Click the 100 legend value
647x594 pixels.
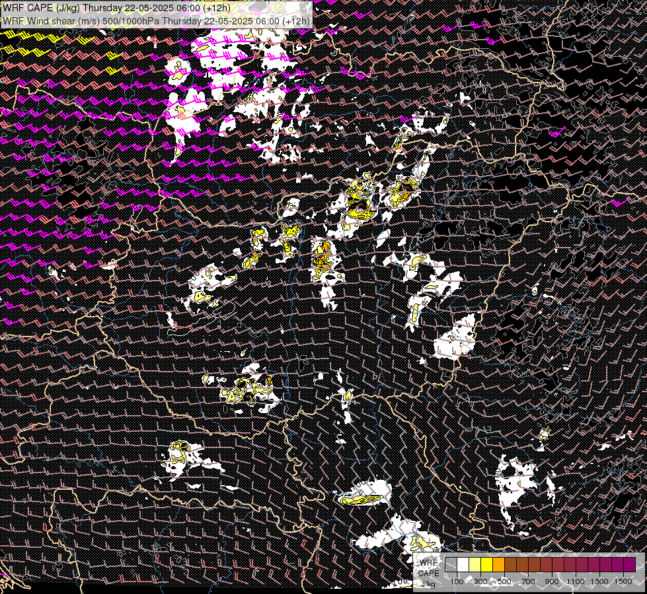[x=457, y=581]
